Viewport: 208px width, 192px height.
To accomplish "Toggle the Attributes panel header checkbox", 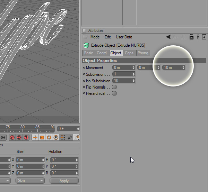I will point(84,30).
